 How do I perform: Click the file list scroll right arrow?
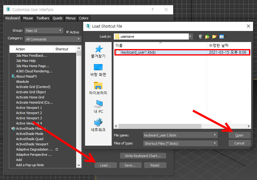click(249, 126)
